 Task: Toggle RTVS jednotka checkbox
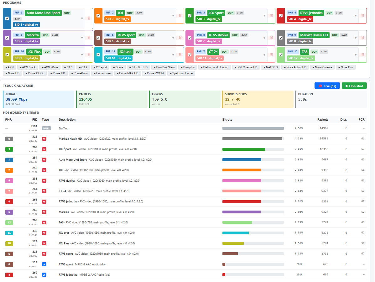coord(281,16)
